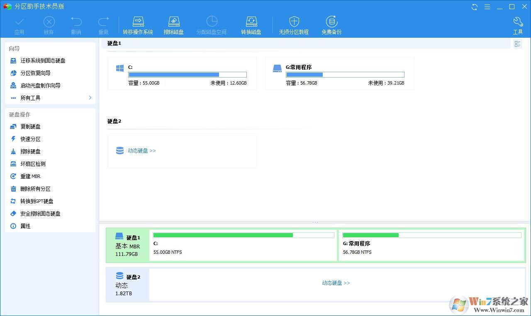The height and width of the screenshot is (316, 531).
Task: Click the 免费备份 toolbar icon
Action: coord(331,24)
